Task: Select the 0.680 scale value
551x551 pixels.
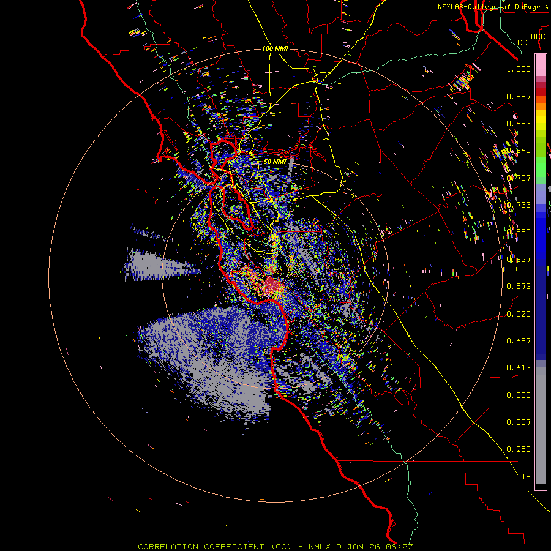Action: pos(519,232)
